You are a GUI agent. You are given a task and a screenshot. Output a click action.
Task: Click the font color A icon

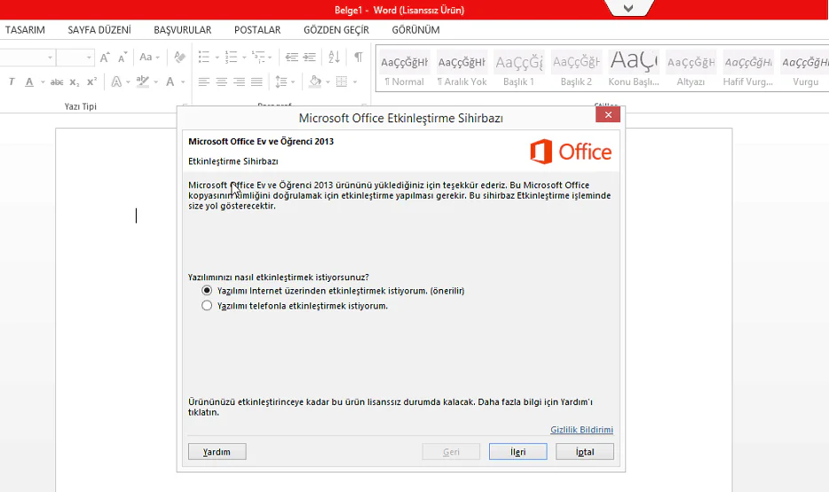(x=170, y=82)
